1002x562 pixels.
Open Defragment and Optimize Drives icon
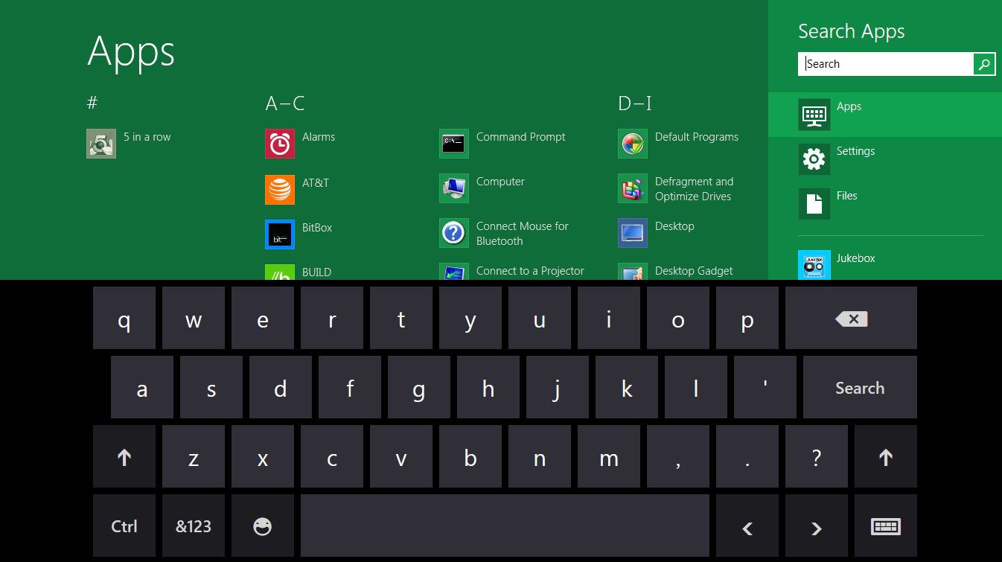[633, 188]
